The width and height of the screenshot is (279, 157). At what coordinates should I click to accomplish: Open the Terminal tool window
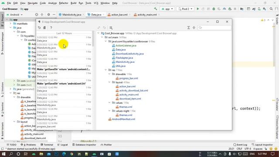point(47,145)
